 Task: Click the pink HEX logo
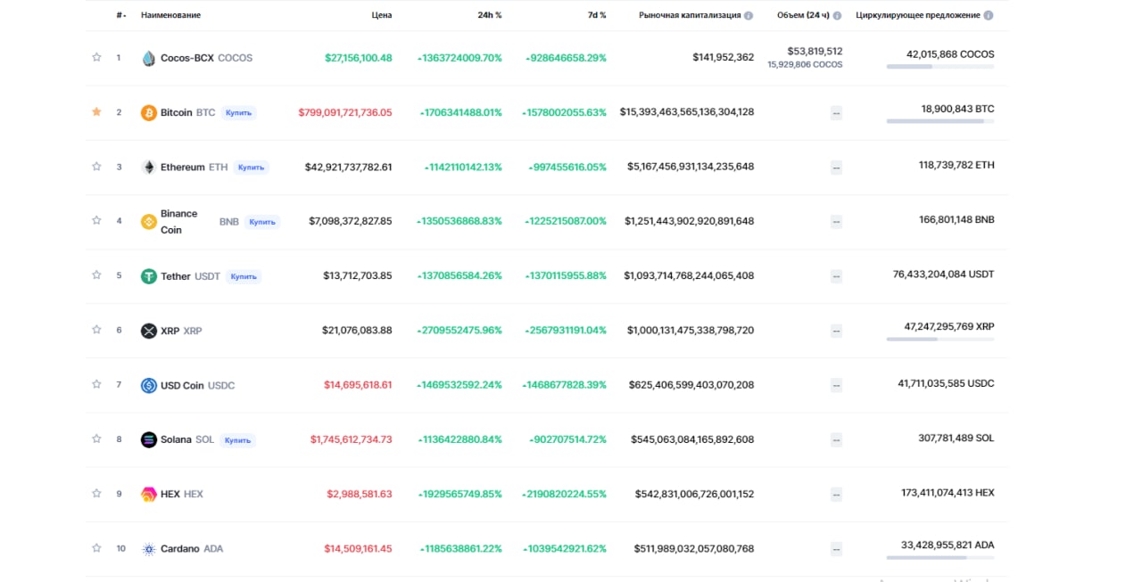coord(149,494)
